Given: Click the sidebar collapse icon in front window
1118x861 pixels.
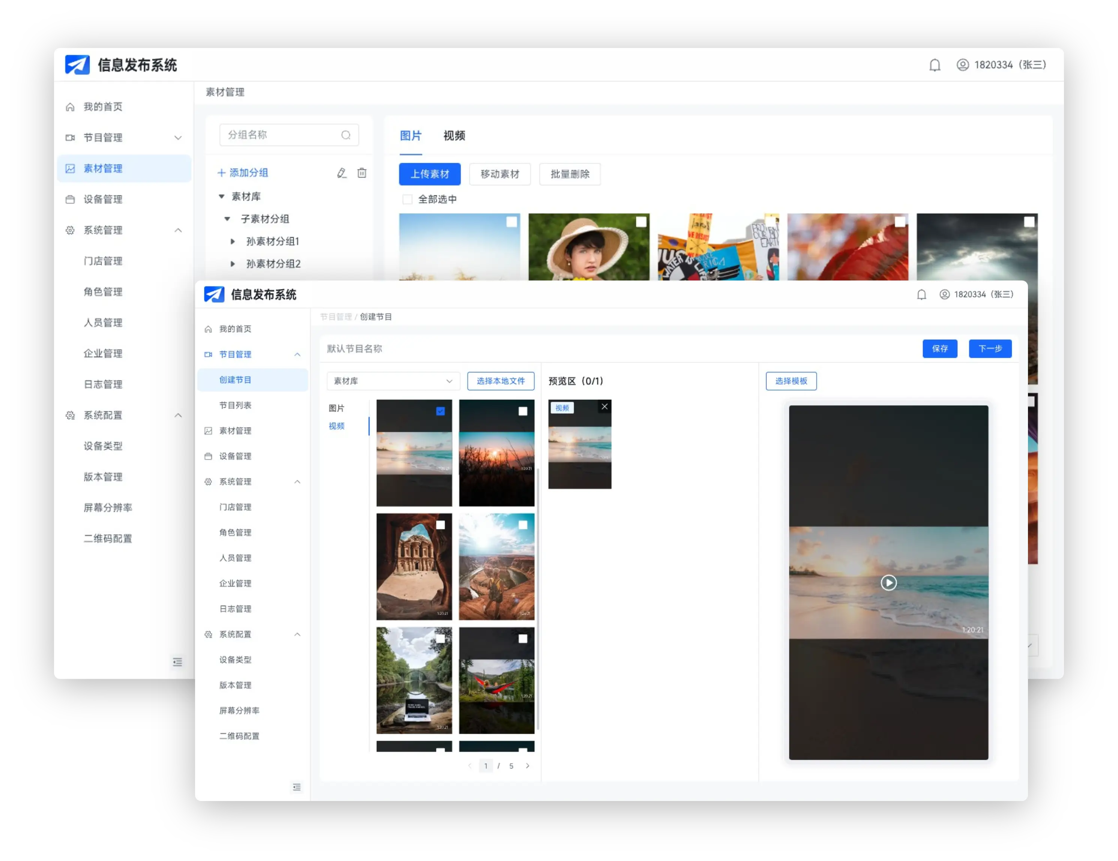Looking at the screenshot, I should coord(296,787).
